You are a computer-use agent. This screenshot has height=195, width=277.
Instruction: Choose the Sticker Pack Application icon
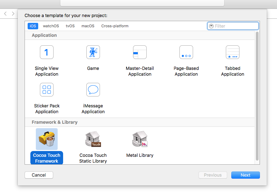coord(47,90)
